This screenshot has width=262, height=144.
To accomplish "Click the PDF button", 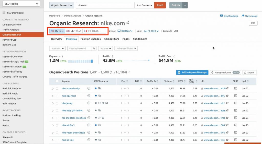I will pos(253,23).
